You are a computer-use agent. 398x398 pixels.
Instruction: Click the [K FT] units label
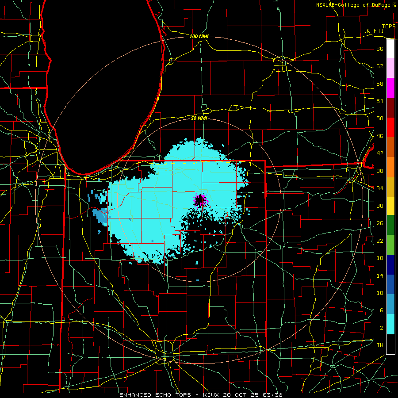click(374, 31)
